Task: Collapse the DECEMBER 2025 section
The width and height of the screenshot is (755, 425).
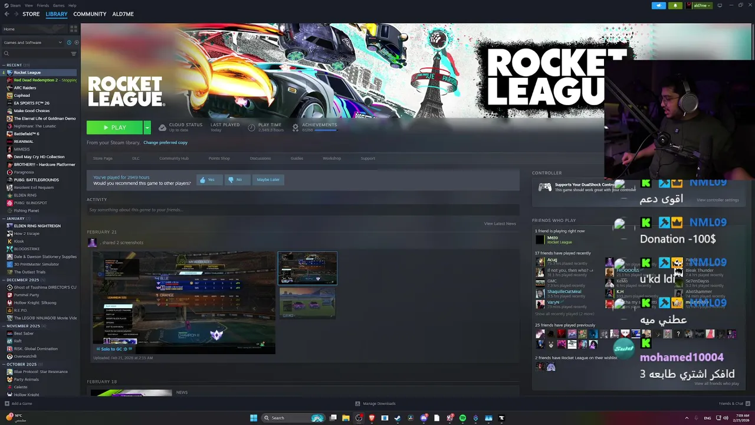Action: pos(4,280)
